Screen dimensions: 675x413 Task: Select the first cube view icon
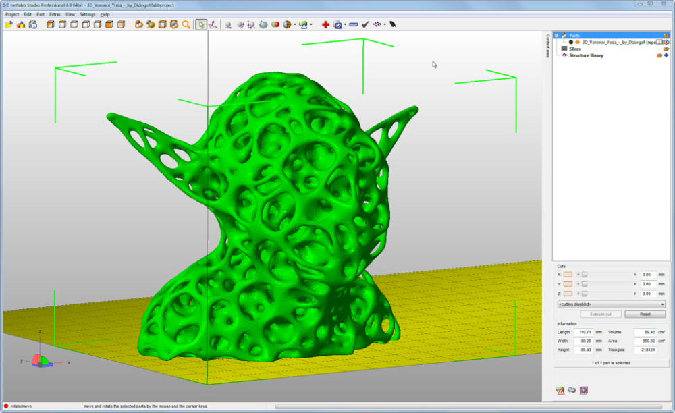point(51,24)
